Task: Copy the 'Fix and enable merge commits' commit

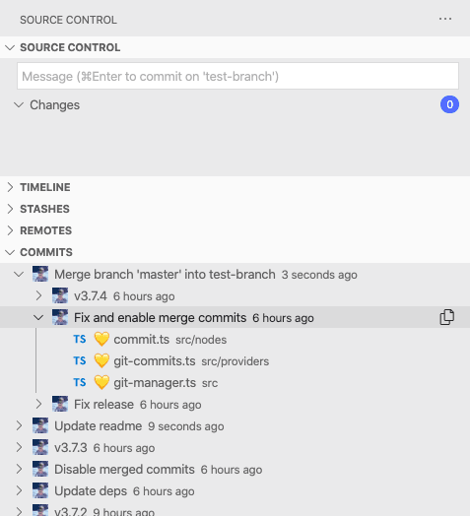Action: tap(447, 317)
